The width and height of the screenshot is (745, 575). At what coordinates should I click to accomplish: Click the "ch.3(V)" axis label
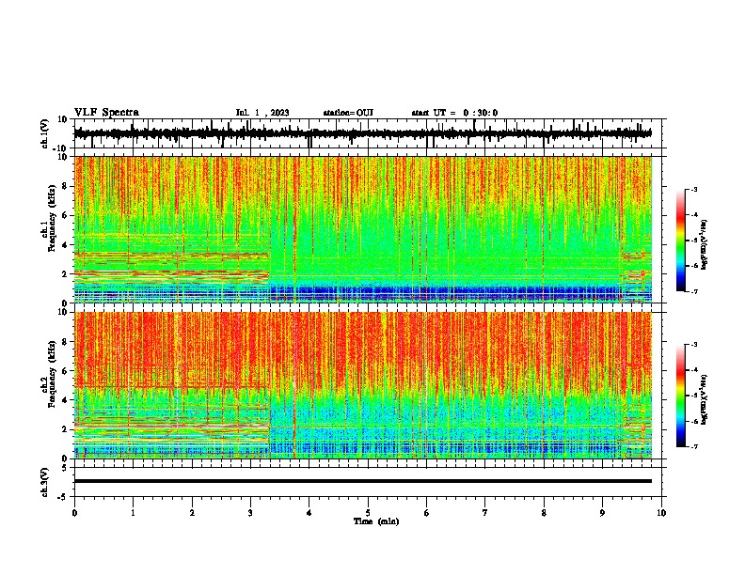coord(45,482)
